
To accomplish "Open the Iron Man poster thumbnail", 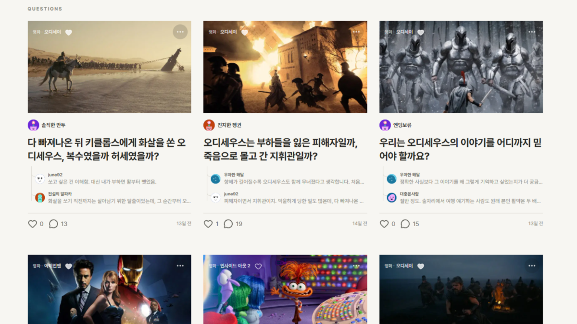I will 109,289.
